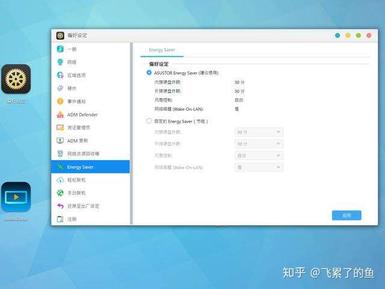Click the 偏好设定 window title bar icon
The height and width of the screenshot is (289, 385).
click(60, 36)
